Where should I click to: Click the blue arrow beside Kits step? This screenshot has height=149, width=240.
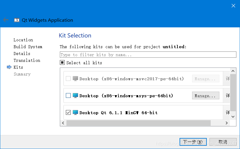click(x=9, y=67)
